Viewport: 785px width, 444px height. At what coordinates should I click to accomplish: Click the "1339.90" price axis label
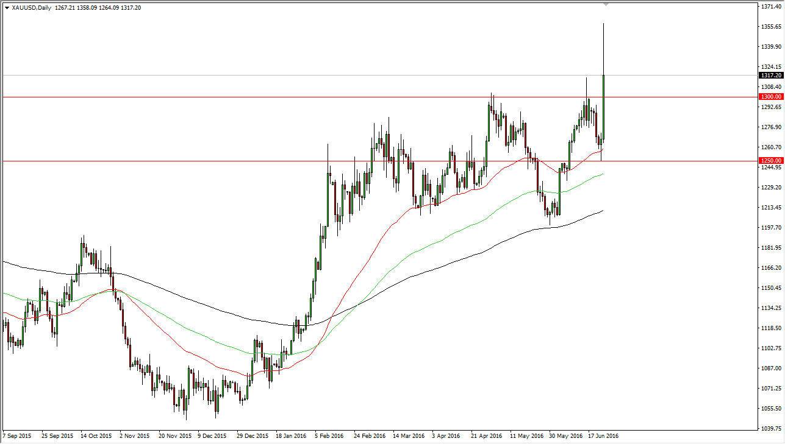tap(771, 47)
